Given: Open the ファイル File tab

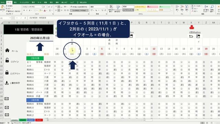Looking at the screenshot, I should pos(2,2).
